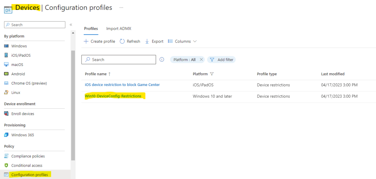Click the Profile type column header
The width and height of the screenshot is (376, 179).
pos(267,74)
